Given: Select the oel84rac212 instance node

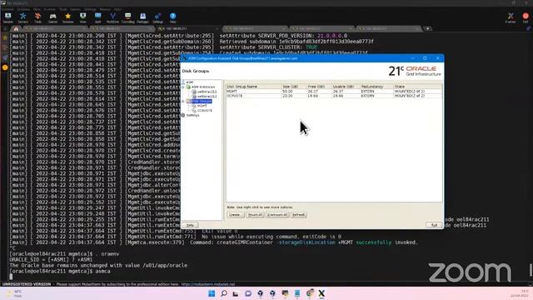Looking at the screenshot, I should click(207, 97).
